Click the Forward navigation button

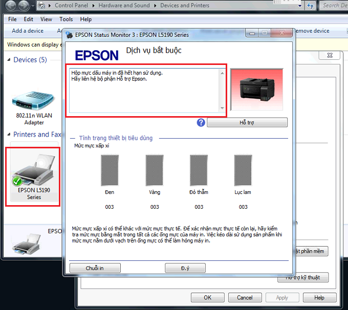click(x=24, y=6)
